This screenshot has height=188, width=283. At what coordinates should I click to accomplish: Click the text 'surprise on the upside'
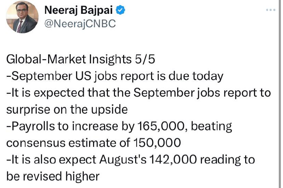67,110
